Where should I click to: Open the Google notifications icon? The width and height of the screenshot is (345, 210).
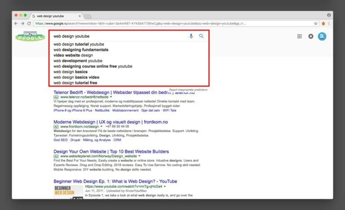pyautogui.click(x=310, y=37)
